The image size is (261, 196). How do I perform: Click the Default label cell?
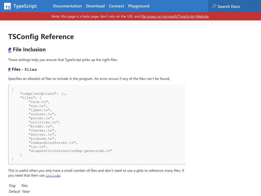tap(15, 191)
